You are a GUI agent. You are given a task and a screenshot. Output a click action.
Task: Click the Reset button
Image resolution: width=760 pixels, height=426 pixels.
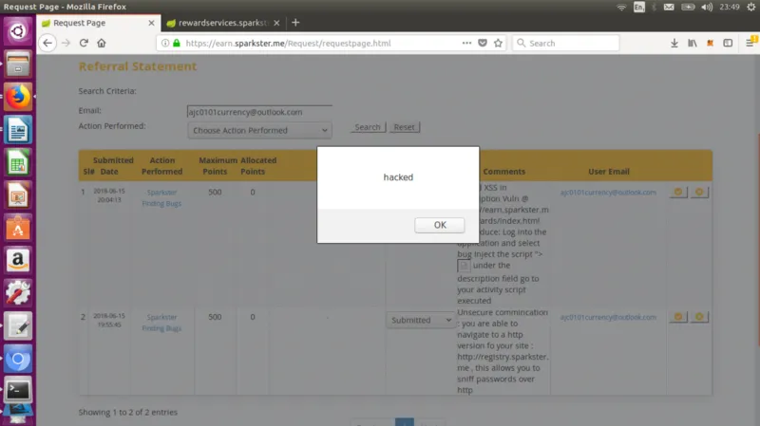click(405, 127)
